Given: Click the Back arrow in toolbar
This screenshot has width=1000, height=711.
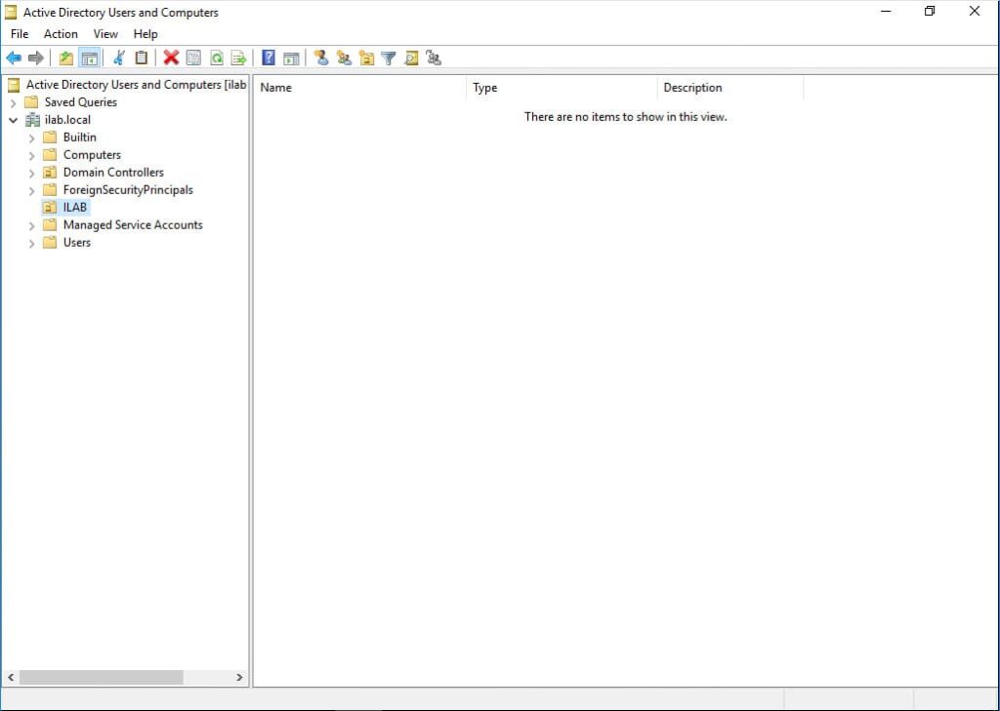Looking at the screenshot, I should (14, 59).
